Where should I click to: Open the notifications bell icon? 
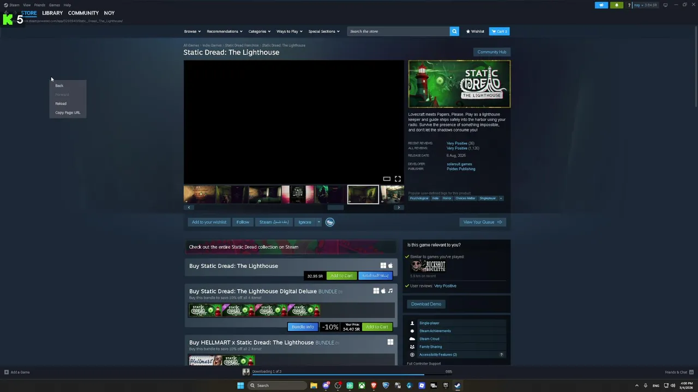[616, 5]
